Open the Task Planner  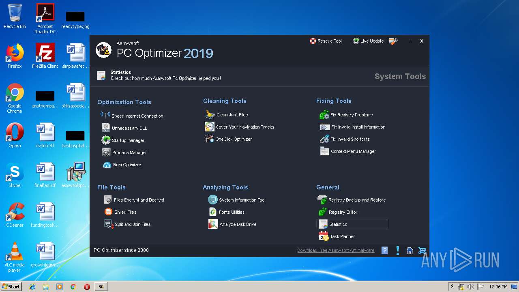(x=337, y=236)
